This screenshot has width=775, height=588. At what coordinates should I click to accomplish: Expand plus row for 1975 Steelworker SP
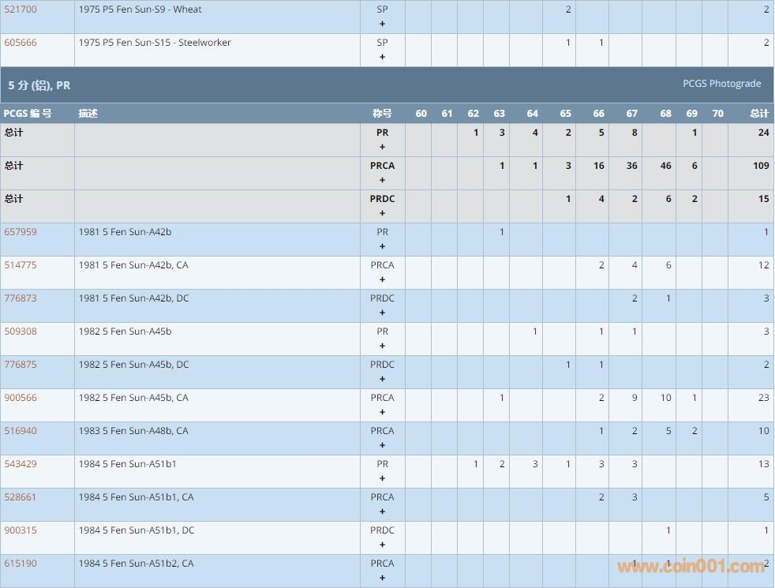(382, 57)
